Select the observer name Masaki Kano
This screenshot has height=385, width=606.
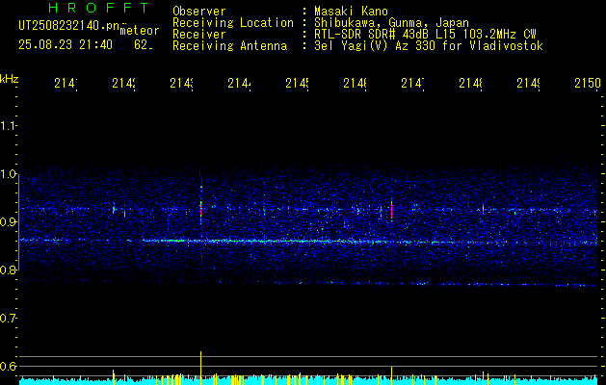351,12
